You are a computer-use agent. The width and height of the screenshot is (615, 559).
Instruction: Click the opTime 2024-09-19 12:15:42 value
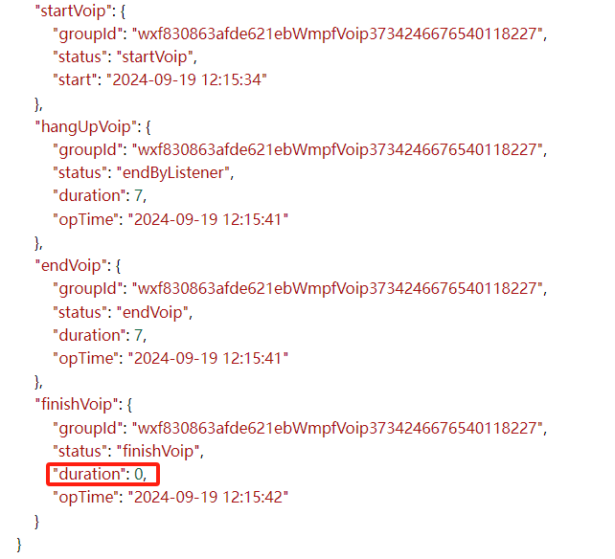click(x=208, y=497)
